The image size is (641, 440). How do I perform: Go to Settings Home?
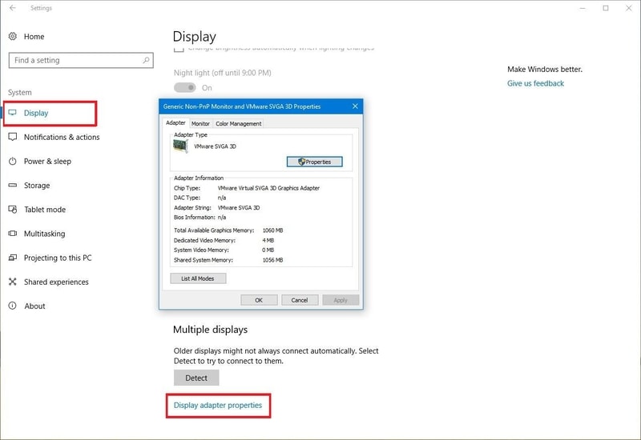coord(34,36)
